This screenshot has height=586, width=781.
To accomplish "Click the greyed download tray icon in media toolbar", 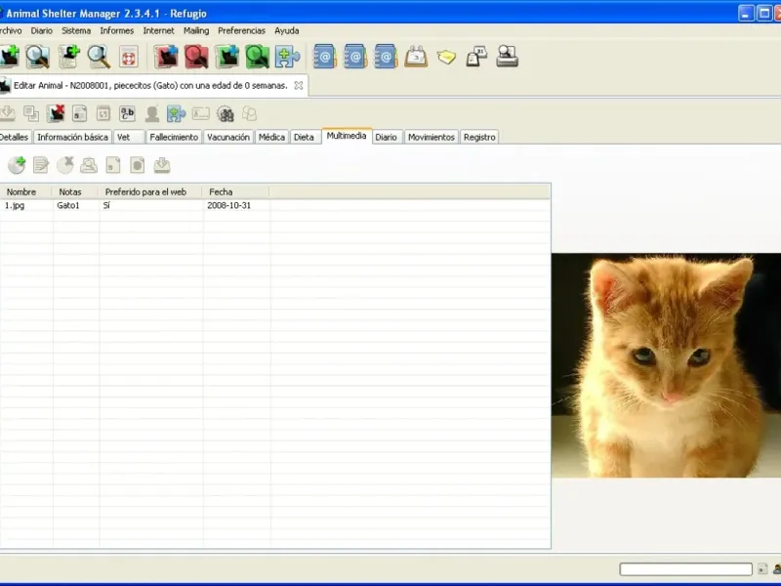I will pyautogui.click(x=162, y=165).
